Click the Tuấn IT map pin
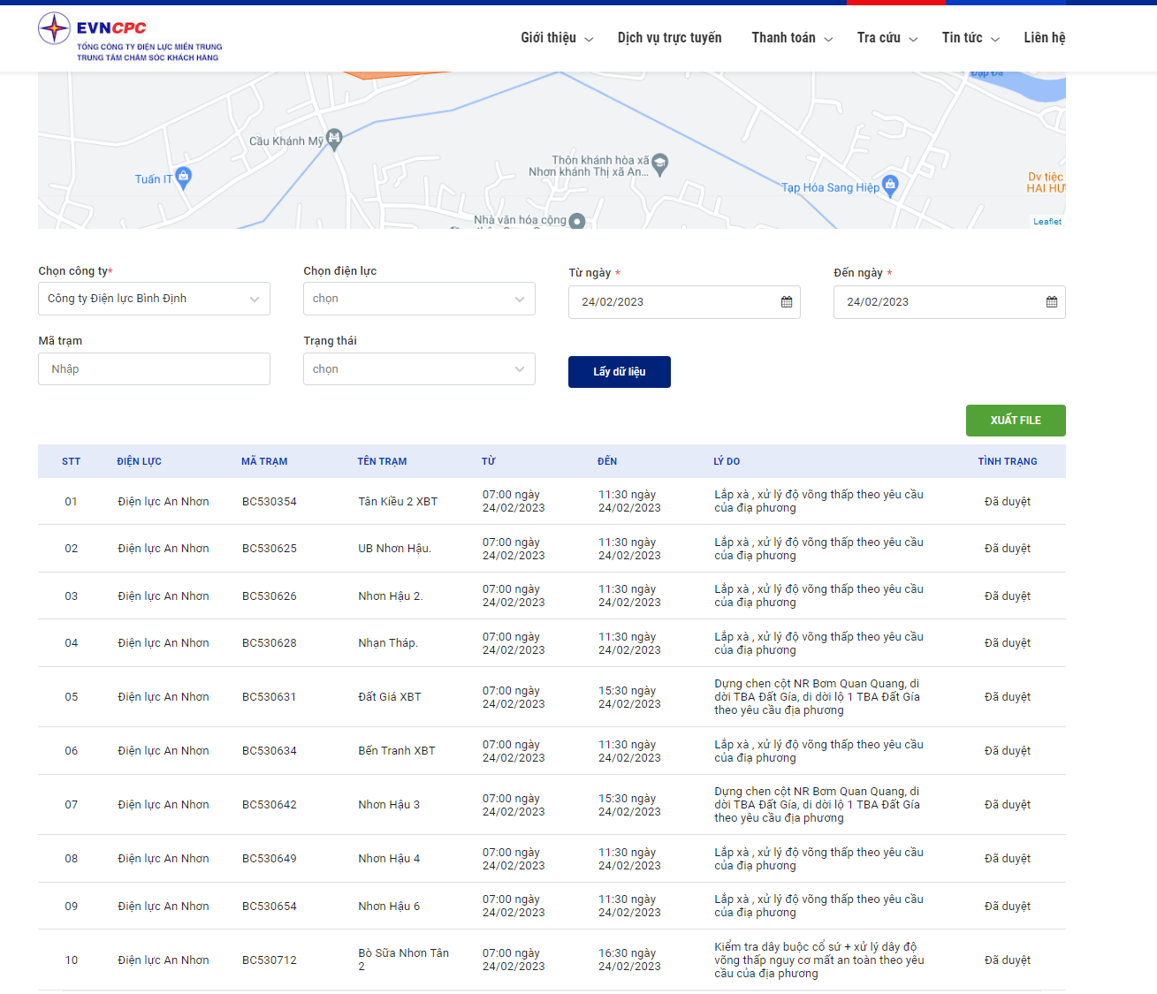 click(183, 177)
